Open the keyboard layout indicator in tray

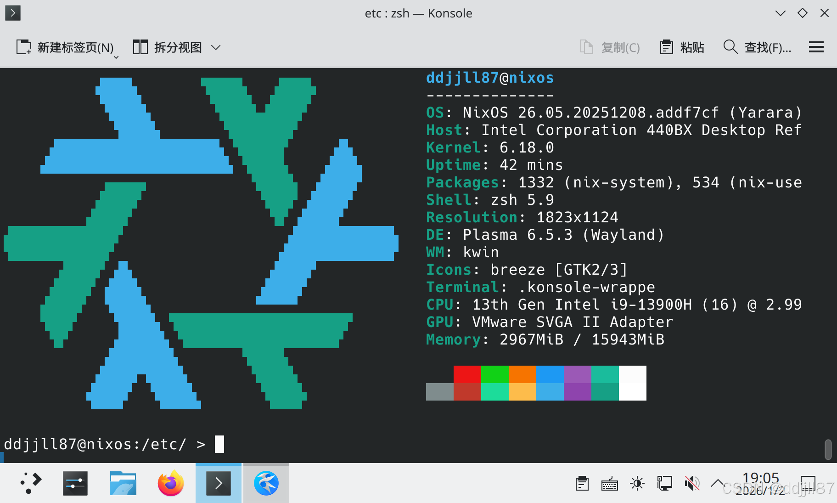[x=609, y=483]
